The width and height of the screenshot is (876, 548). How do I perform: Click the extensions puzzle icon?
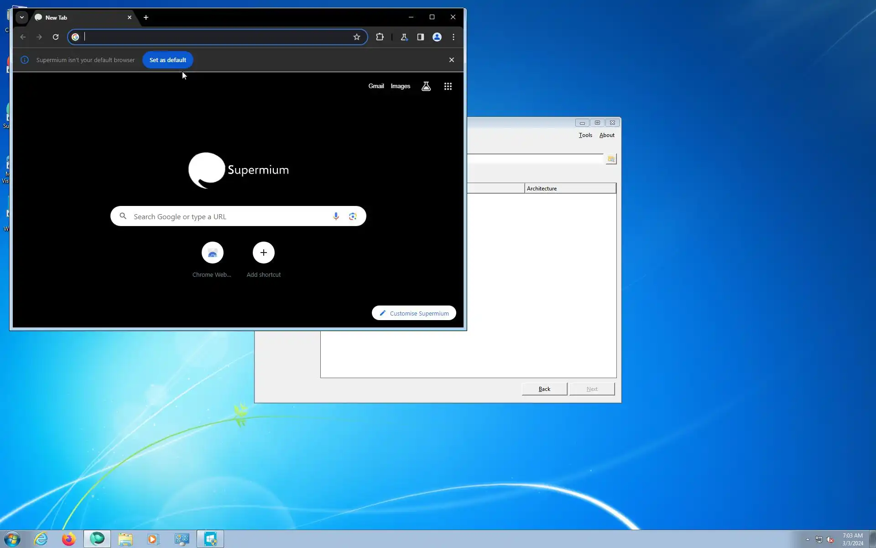click(x=380, y=37)
